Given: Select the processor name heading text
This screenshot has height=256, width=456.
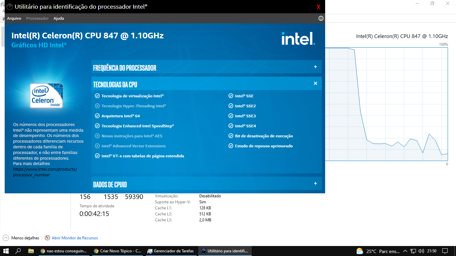Looking at the screenshot, I should point(87,36).
